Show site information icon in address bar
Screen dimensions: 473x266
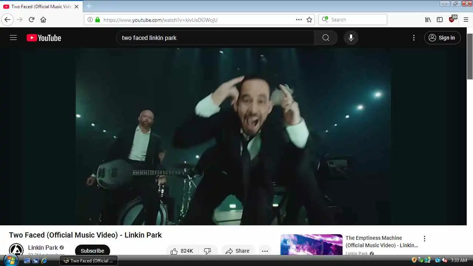pos(90,20)
